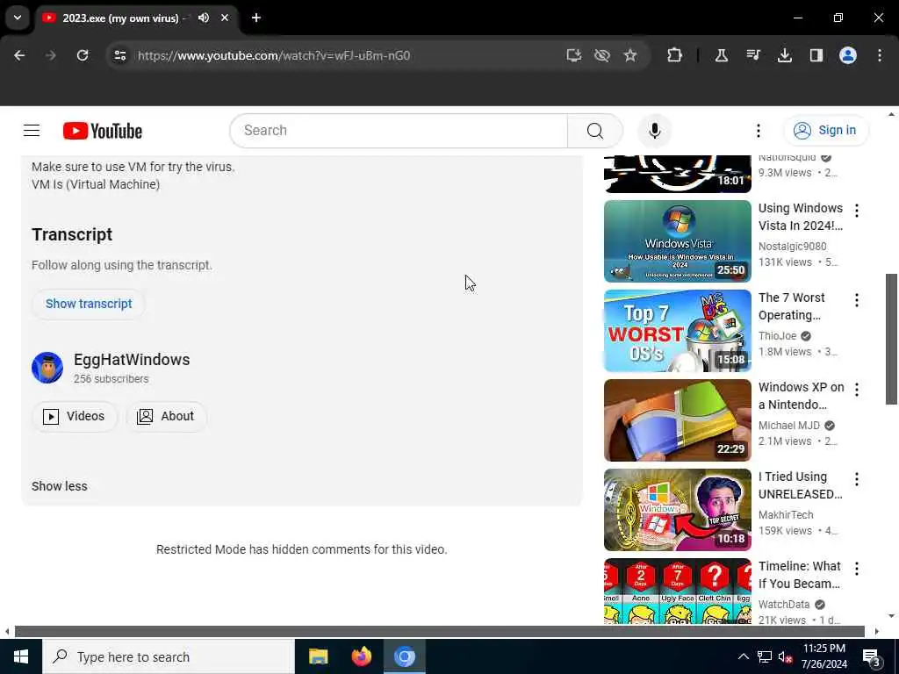Open the browser profile avatar
The height and width of the screenshot is (674, 899).
[847, 55]
